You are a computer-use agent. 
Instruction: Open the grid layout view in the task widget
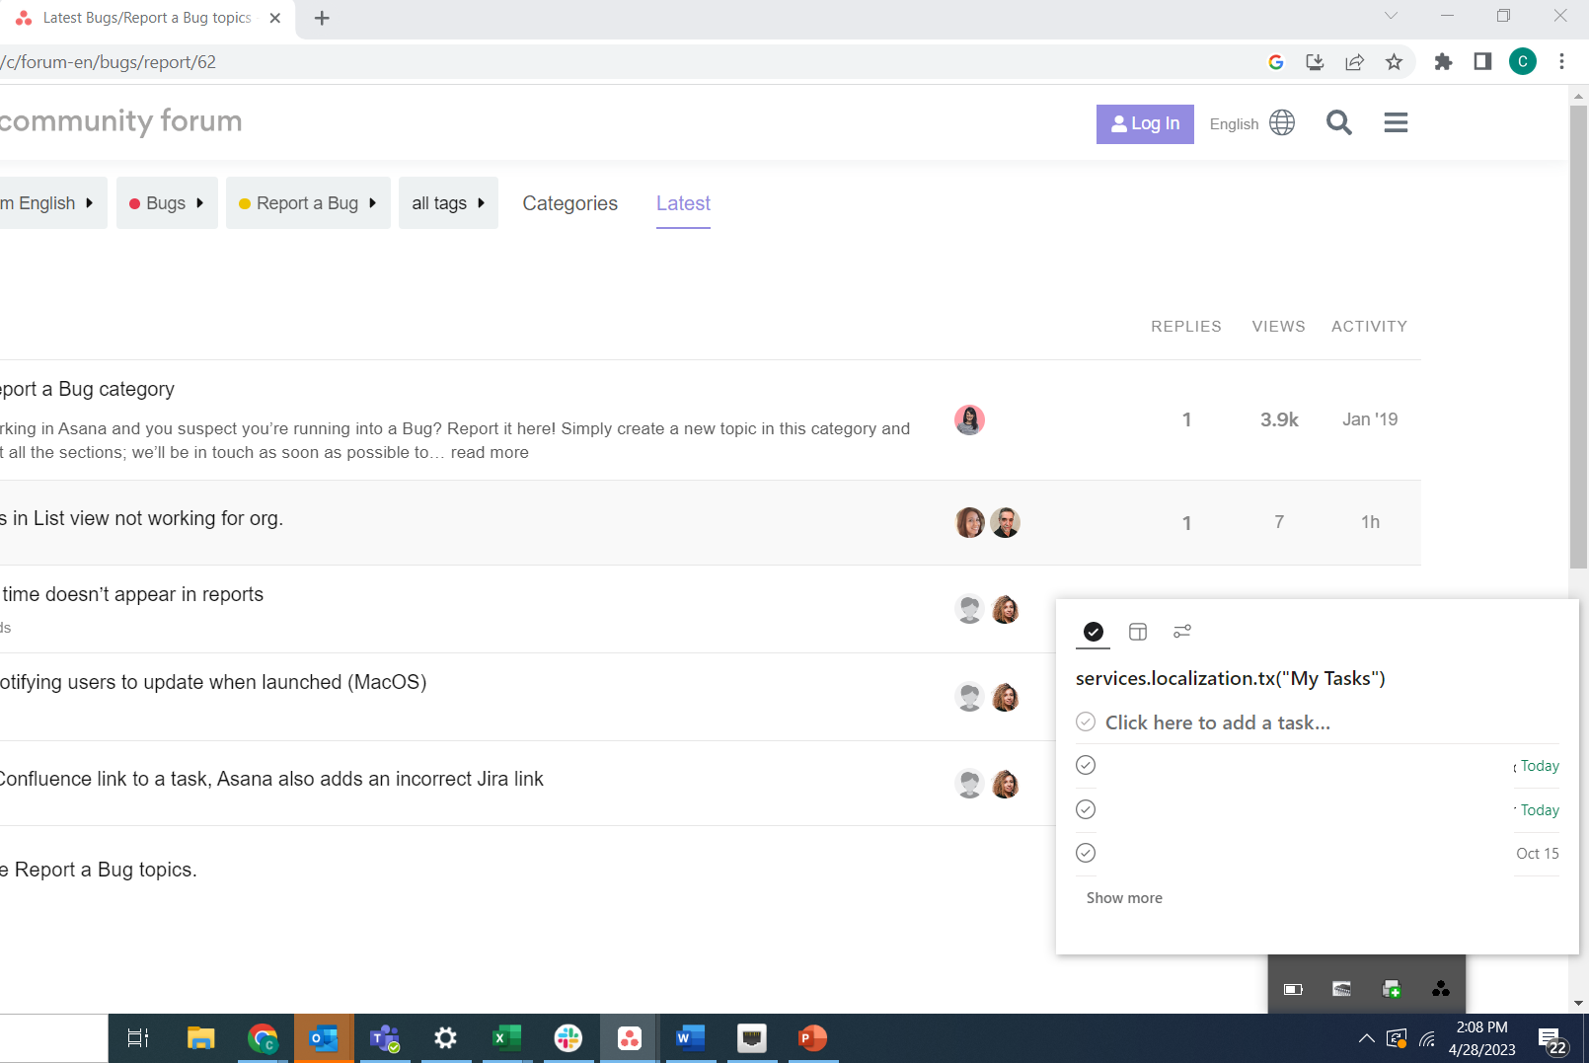coord(1138,631)
